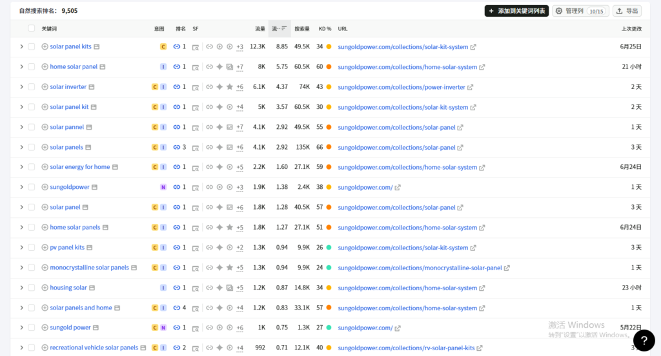Click sparkle SERP feature icon in 'solar panel' row
This screenshot has height=356, width=661.
tap(219, 207)
